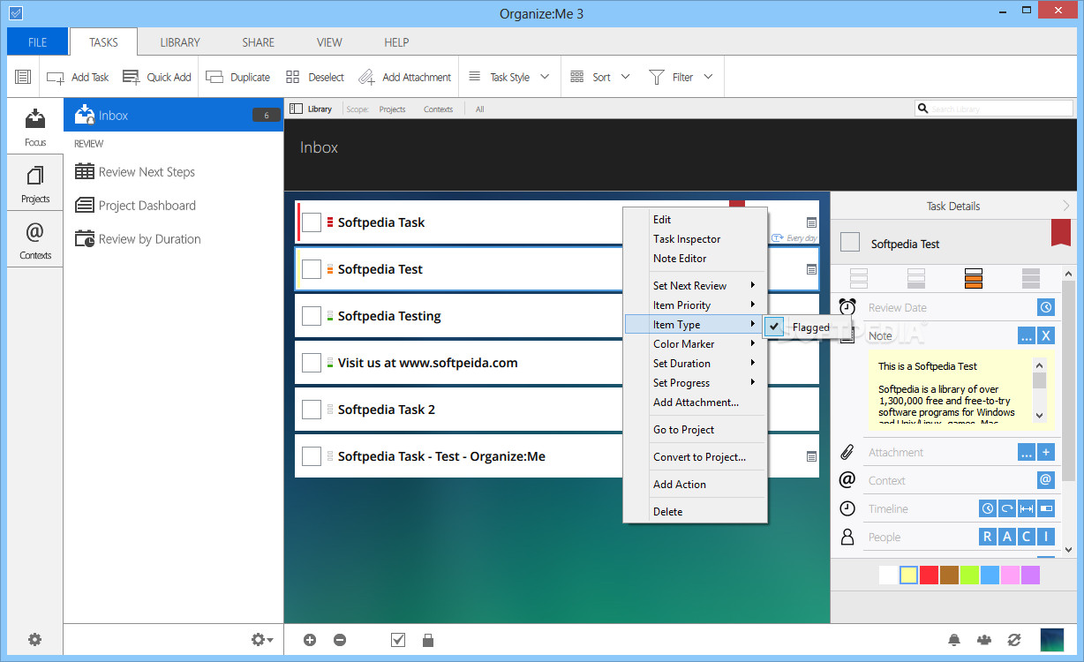Tick the checkbox for Softpedia Task 2
This screenshot has width=1084, height=662.
tap(312, 410)
